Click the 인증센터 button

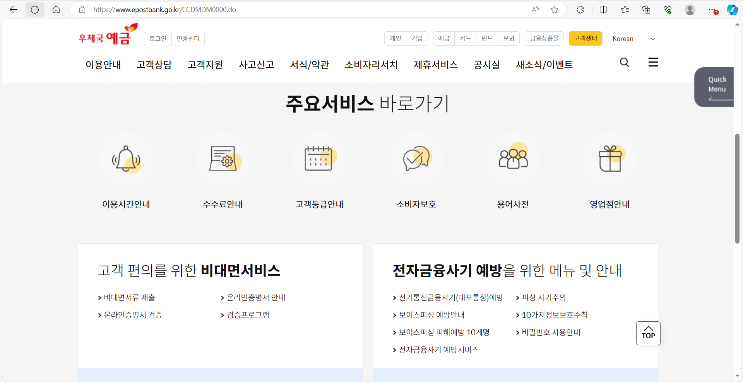coord(188,39)
